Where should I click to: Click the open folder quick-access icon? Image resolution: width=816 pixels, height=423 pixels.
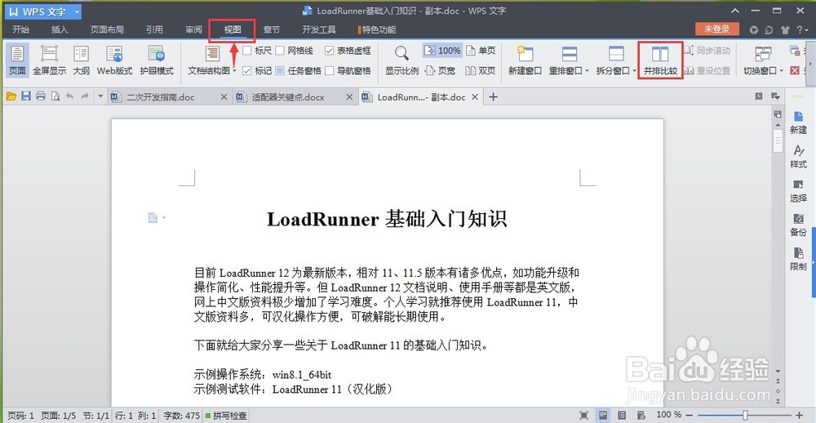tap(11, 96)
